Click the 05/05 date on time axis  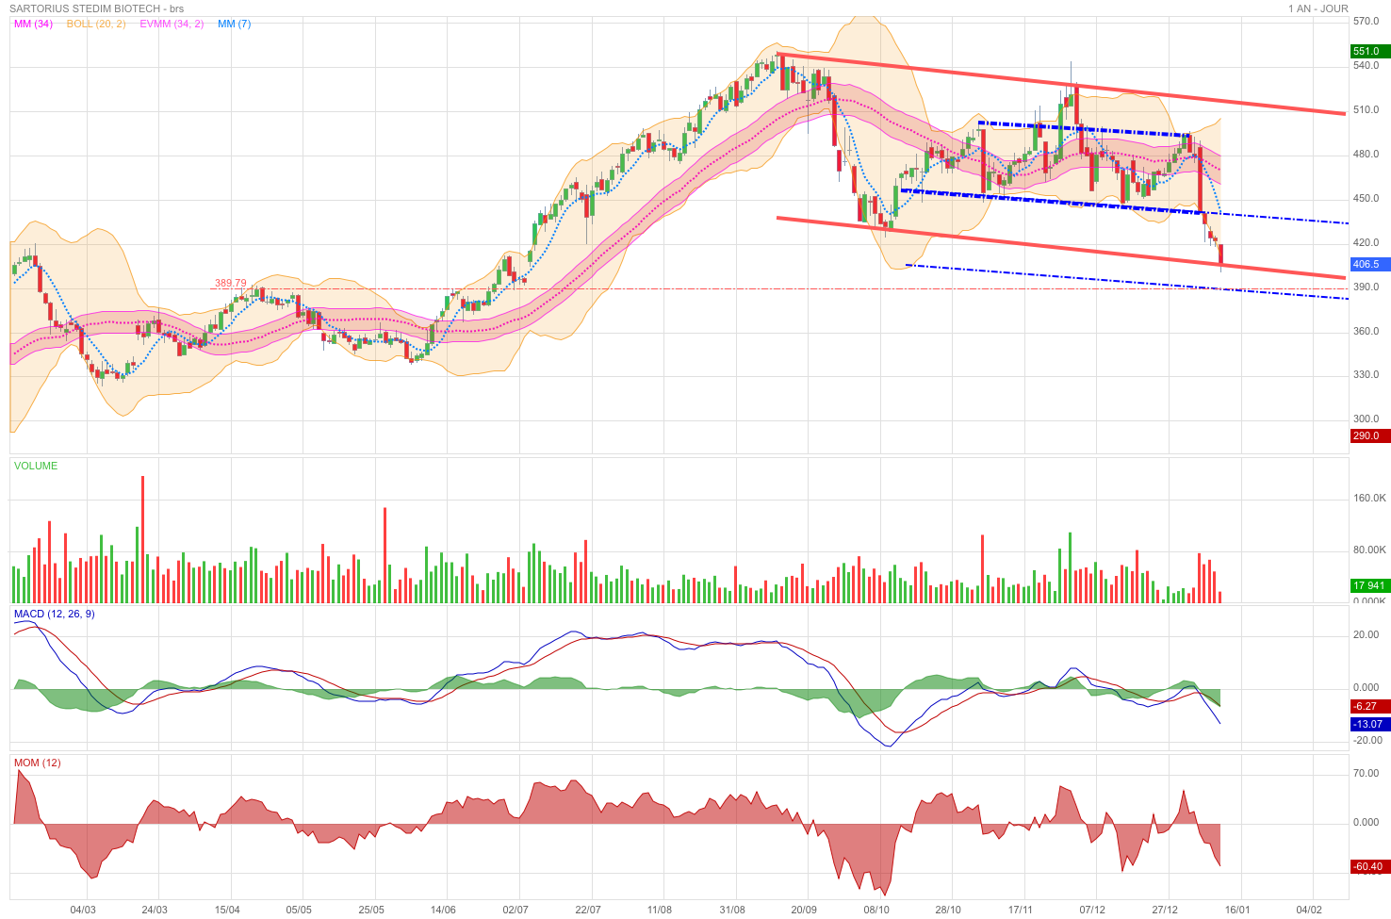[x=299, y=910]
